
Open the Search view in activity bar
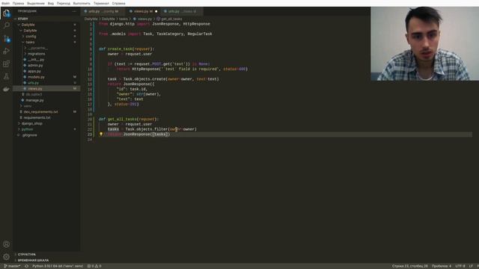(6, 25)
